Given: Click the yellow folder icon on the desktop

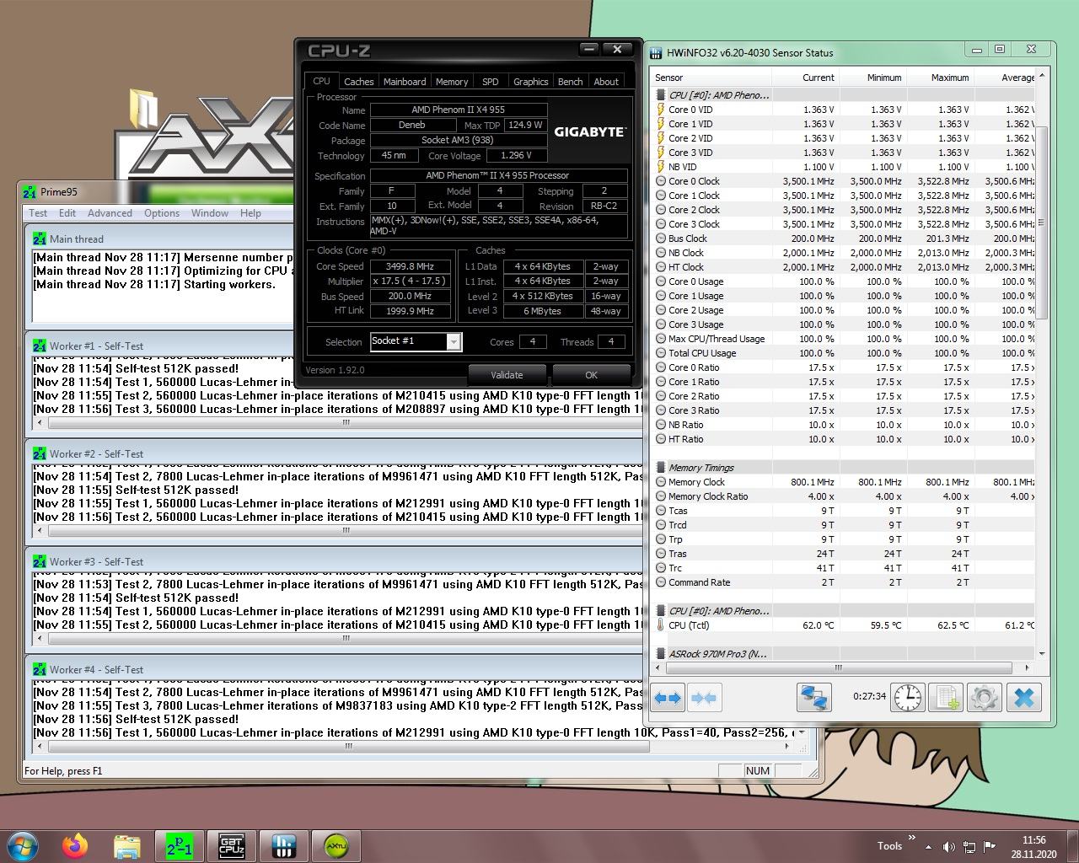Looking at the screenshot, I should [143, 110].
